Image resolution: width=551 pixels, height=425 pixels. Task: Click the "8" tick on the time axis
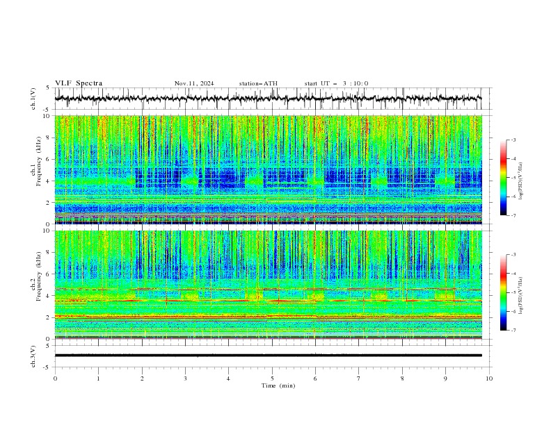point(402,378)
